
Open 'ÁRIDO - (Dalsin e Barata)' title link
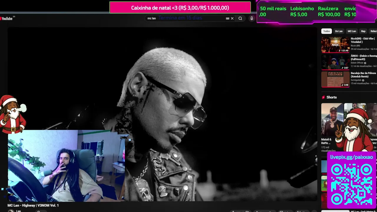tap(364, 57)
